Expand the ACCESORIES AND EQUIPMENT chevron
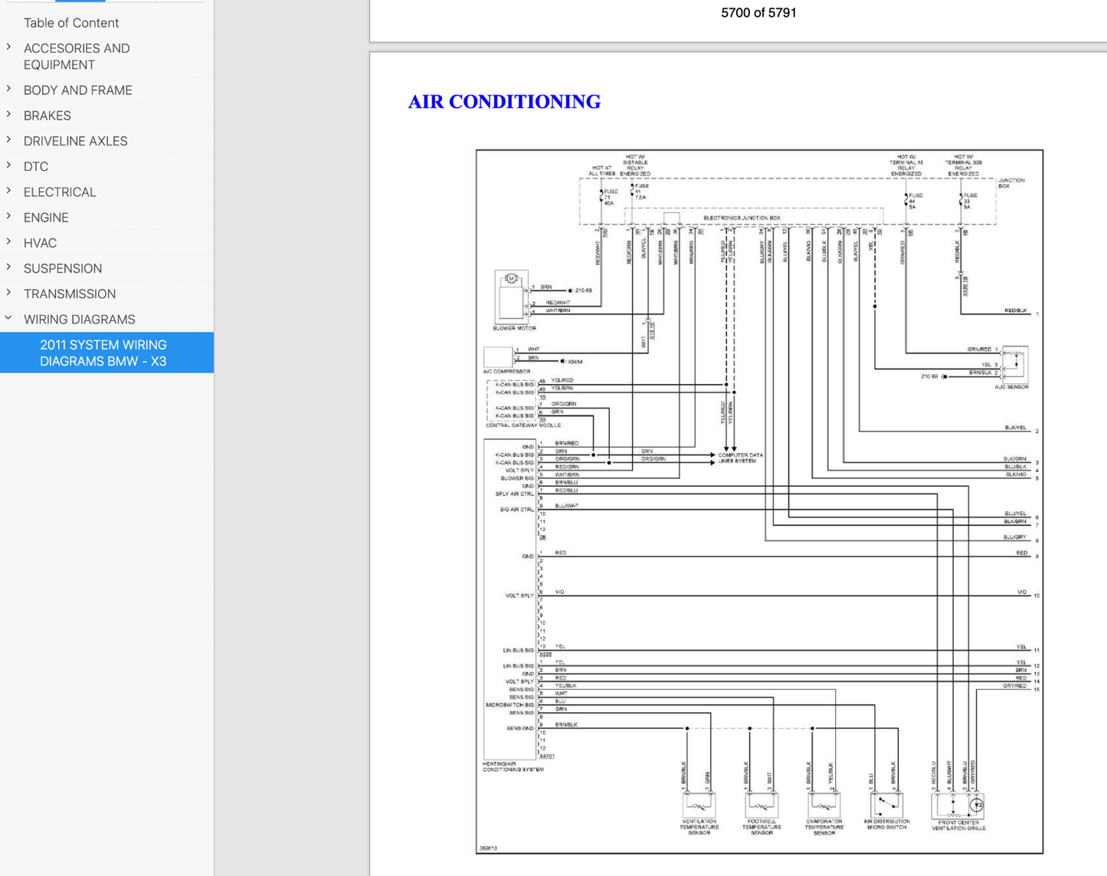This screenshot has height=876, width=1107. [9, 48]
